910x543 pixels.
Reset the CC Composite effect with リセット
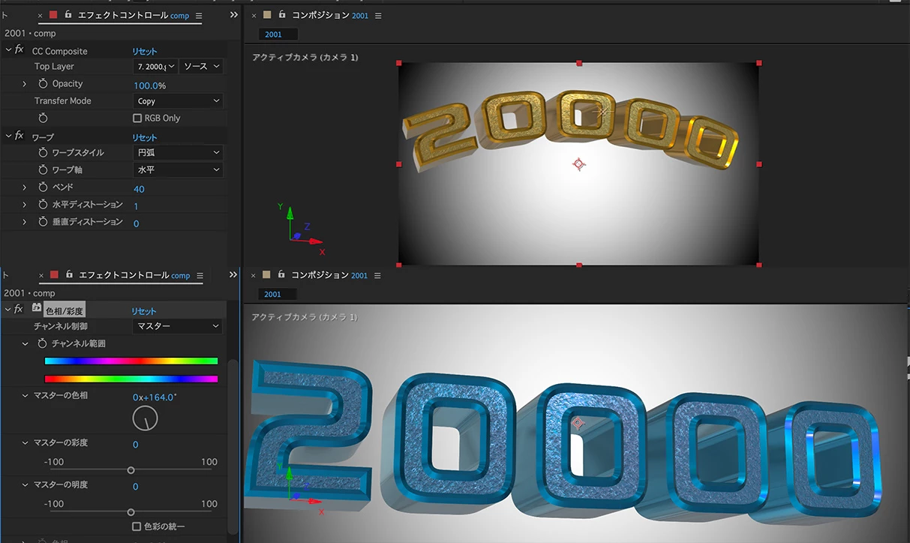coord(145,51)
